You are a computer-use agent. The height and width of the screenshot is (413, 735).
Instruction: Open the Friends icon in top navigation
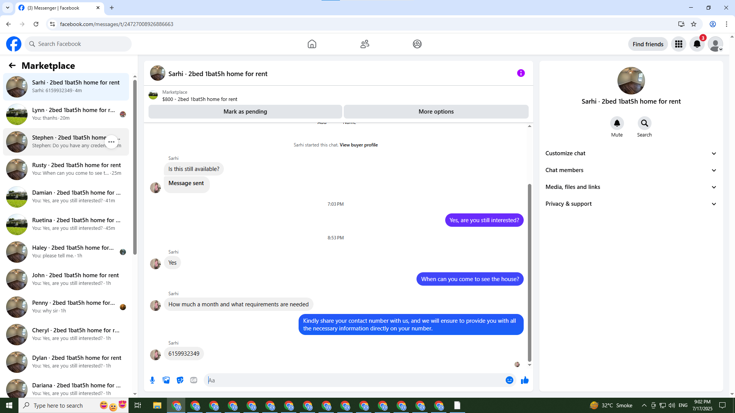coord(365,44)
